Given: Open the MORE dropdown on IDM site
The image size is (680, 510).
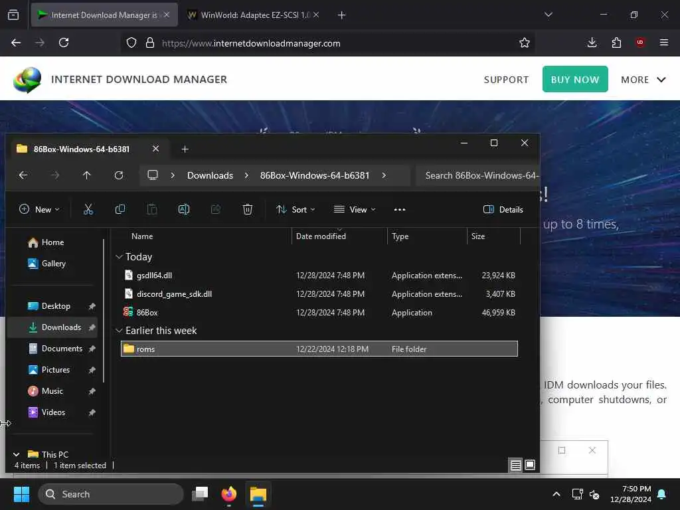Looking at the screenshot, I should (643, 80).
